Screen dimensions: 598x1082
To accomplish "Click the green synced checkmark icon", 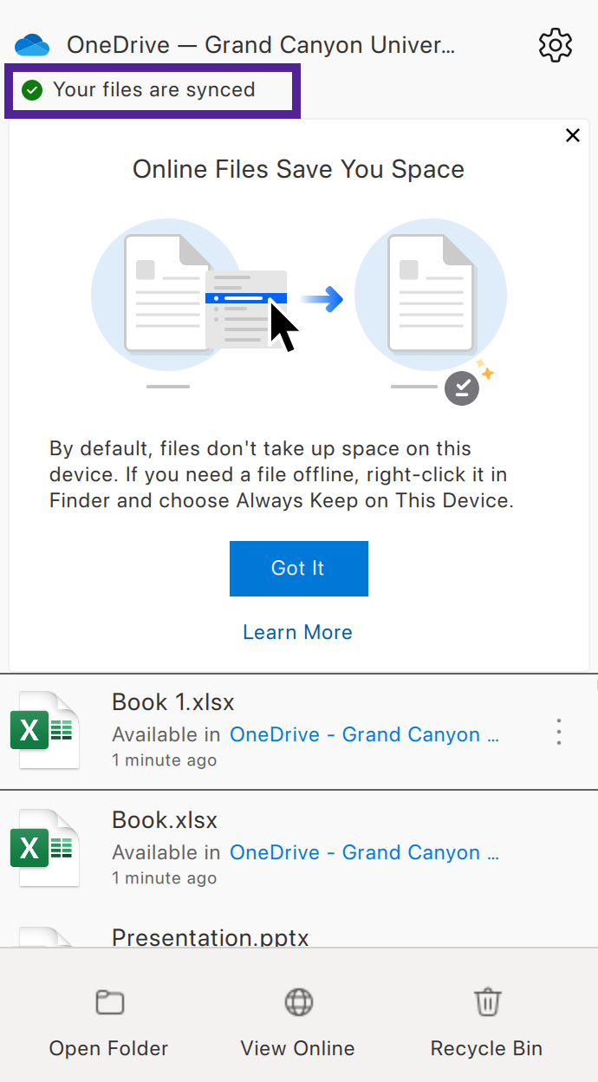I will click(32, 89).
